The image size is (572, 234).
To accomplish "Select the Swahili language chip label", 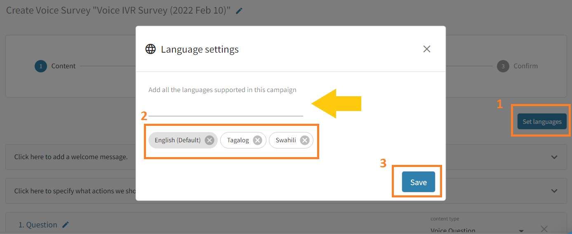I will [x=286, y=140].
